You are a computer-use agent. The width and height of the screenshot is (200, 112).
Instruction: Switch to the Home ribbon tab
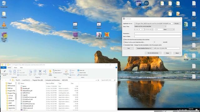tap(9, 68)
